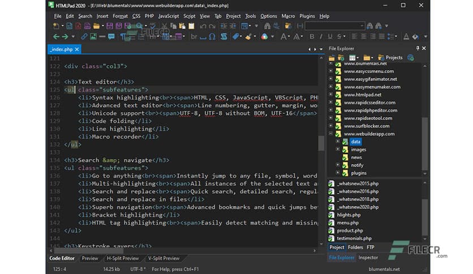Open the color picker toolbar icon
The image size is (473, 274).
click(264, 37)
